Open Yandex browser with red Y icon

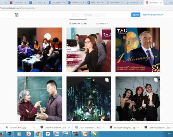[48, 134]
